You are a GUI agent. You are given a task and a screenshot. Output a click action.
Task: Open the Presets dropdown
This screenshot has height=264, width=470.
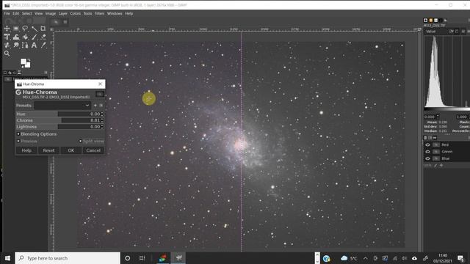[x=62, y=106]
